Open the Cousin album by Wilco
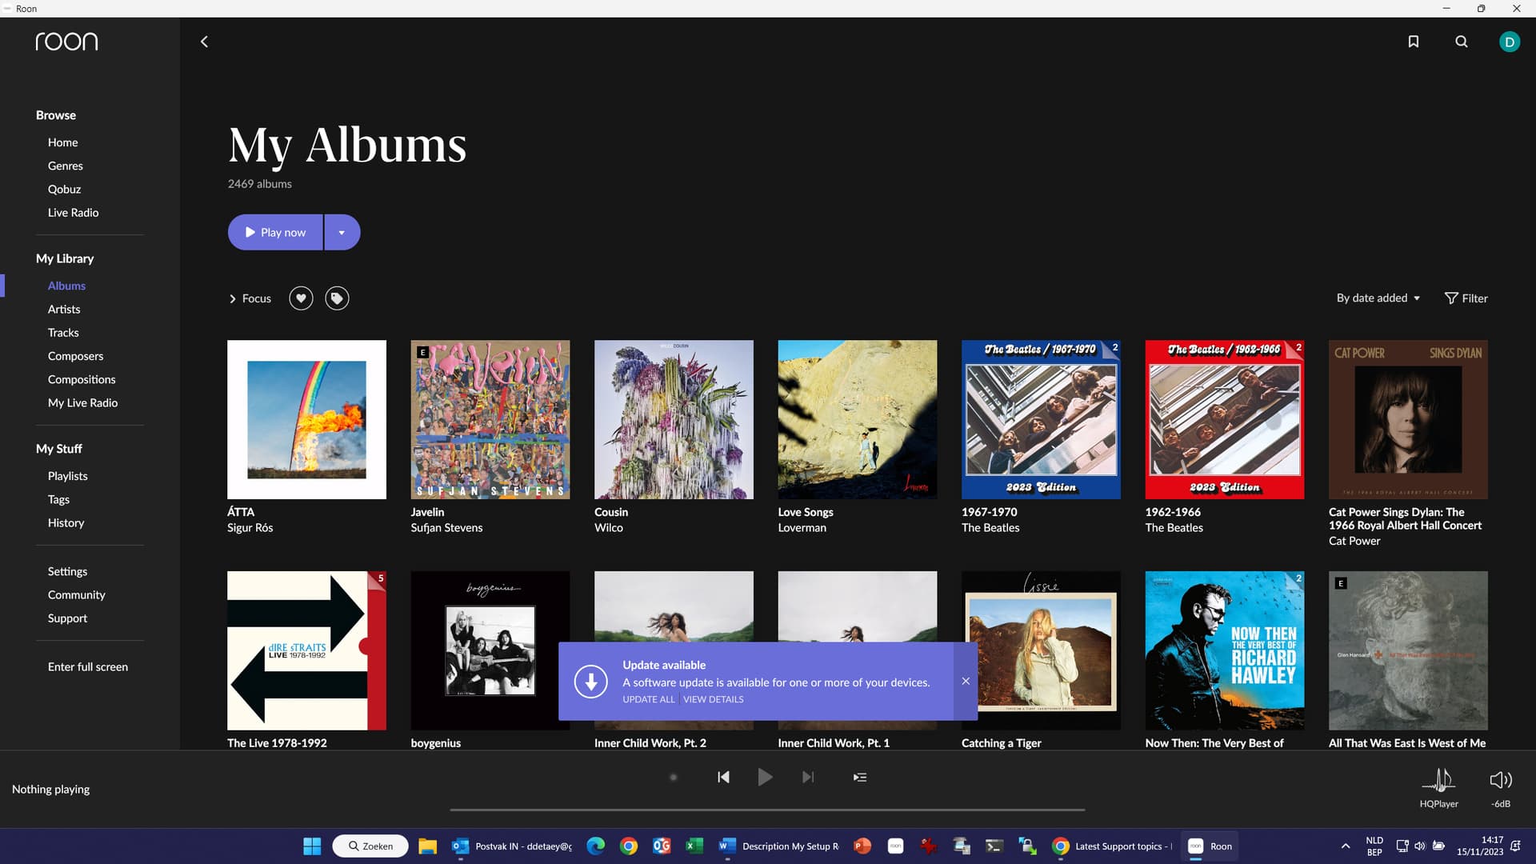Image resolution: width=1536 pixels, height=864 pixels. pos(674,420)
